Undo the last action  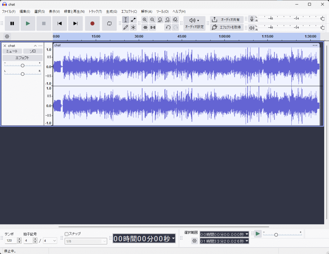[168, 27]
